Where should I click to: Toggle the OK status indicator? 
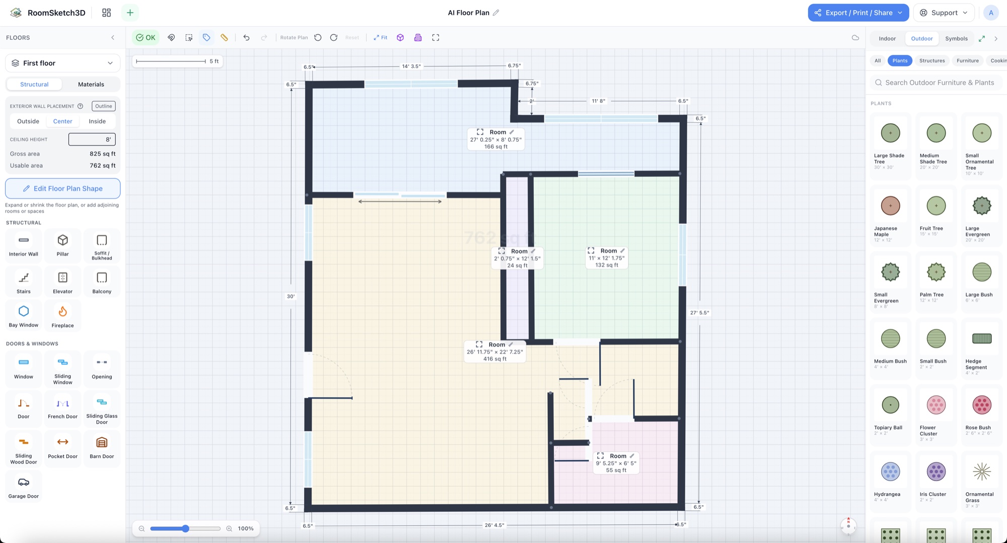(146, 38)
